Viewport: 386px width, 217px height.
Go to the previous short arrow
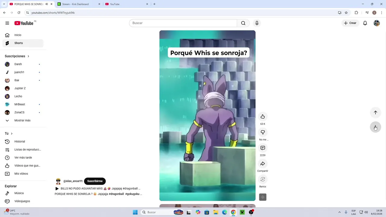375,112
